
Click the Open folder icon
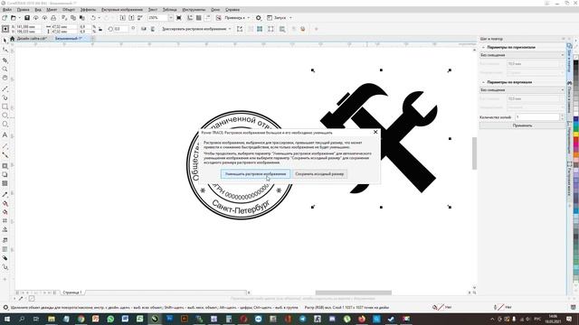14,18
